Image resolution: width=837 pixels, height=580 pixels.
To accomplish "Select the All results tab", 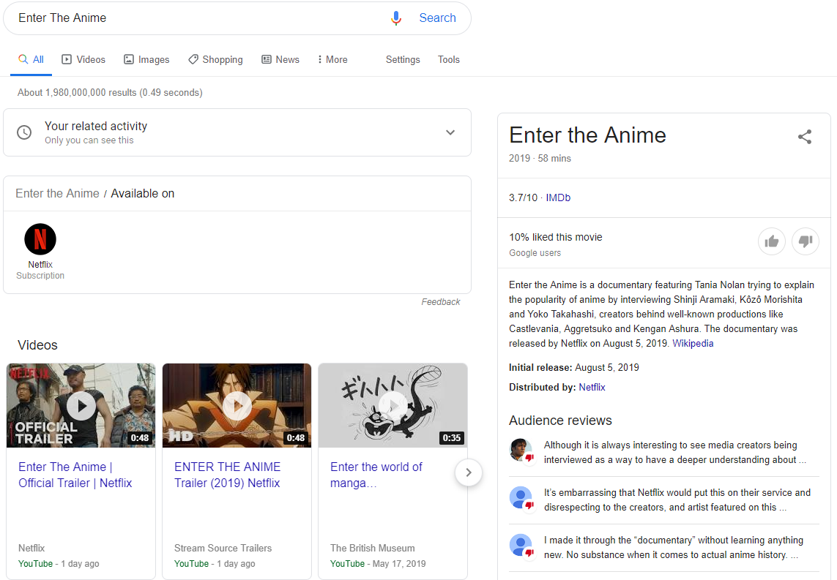I will pyautogui.click(x=31, y=60).
